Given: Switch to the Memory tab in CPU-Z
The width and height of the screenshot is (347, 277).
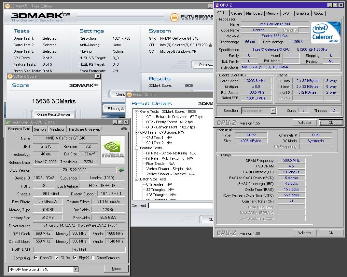Looking at the screenshot, I should [x=272, y=13].
